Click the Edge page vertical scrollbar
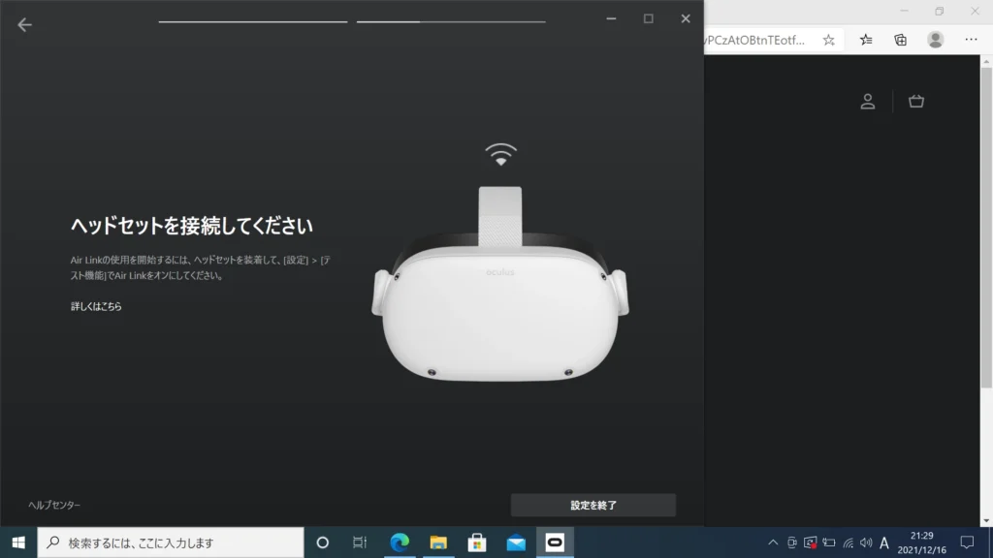 click(x=986, y=228)
